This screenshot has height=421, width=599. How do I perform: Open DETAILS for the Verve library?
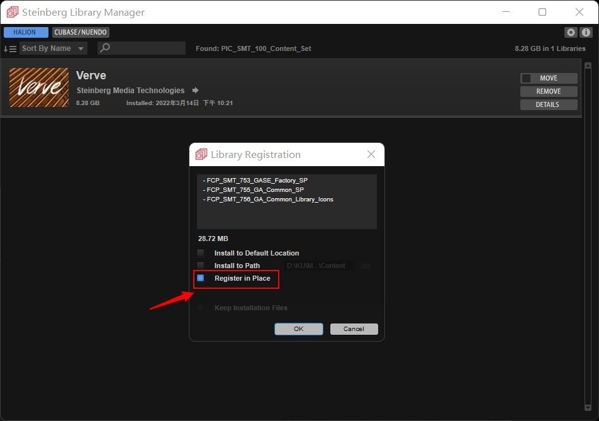[x=549, y=104]
